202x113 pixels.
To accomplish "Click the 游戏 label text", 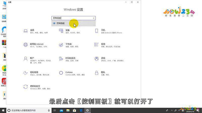I will 103,58.
